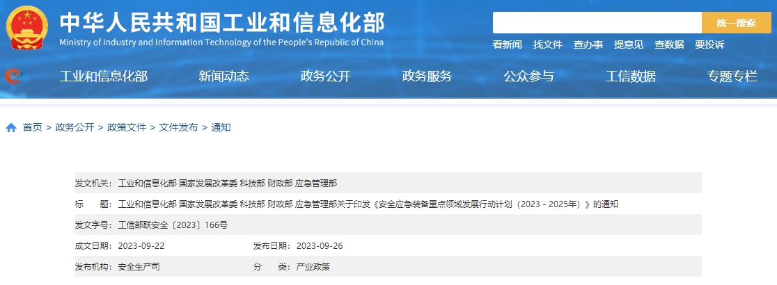Open the 政务服务 navigation menu
The width and height of the screenshot is (777, 285).
pyautogui.click(x=427, y=76)
